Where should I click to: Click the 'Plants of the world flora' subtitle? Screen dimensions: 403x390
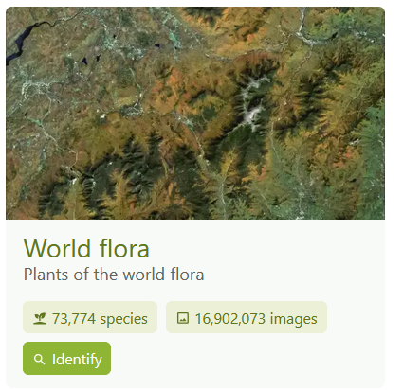pyautogui.click(x=114, y=275)
